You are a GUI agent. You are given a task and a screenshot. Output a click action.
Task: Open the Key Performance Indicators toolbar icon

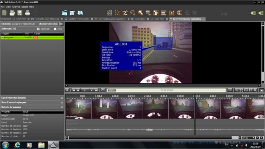[148, 13]
